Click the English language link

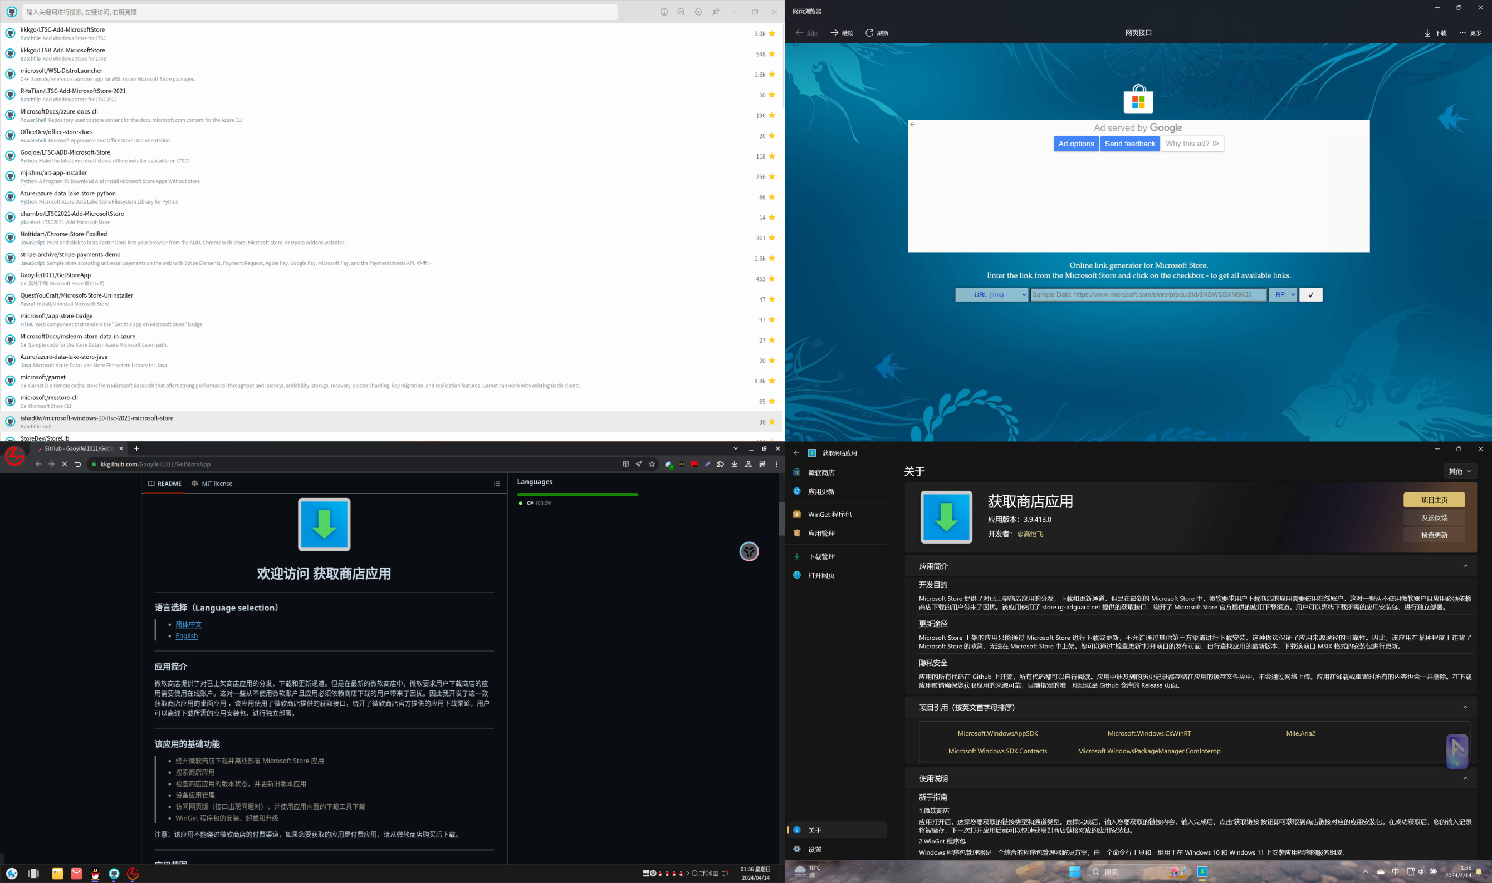[187, 635]
